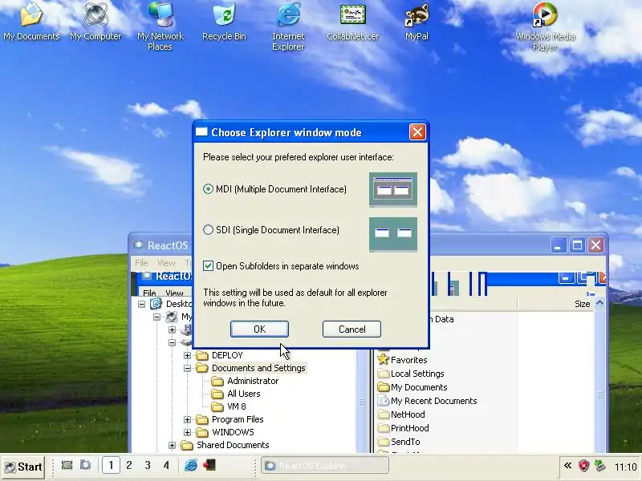Select the Favorites star item in file list

pos(403,359)
